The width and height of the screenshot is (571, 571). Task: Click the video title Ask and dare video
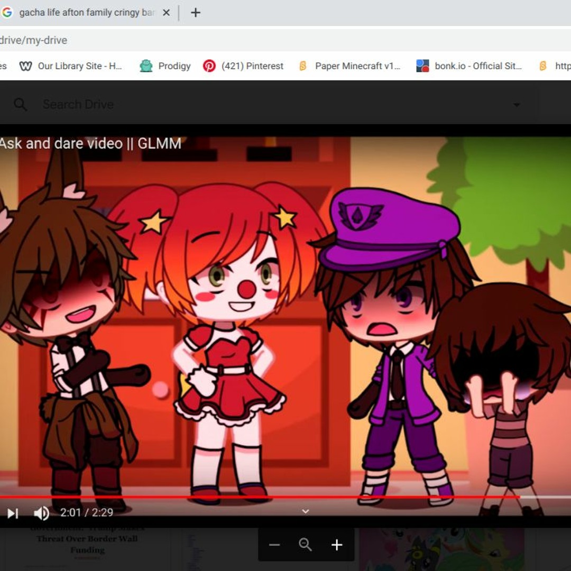coord(90,143)
